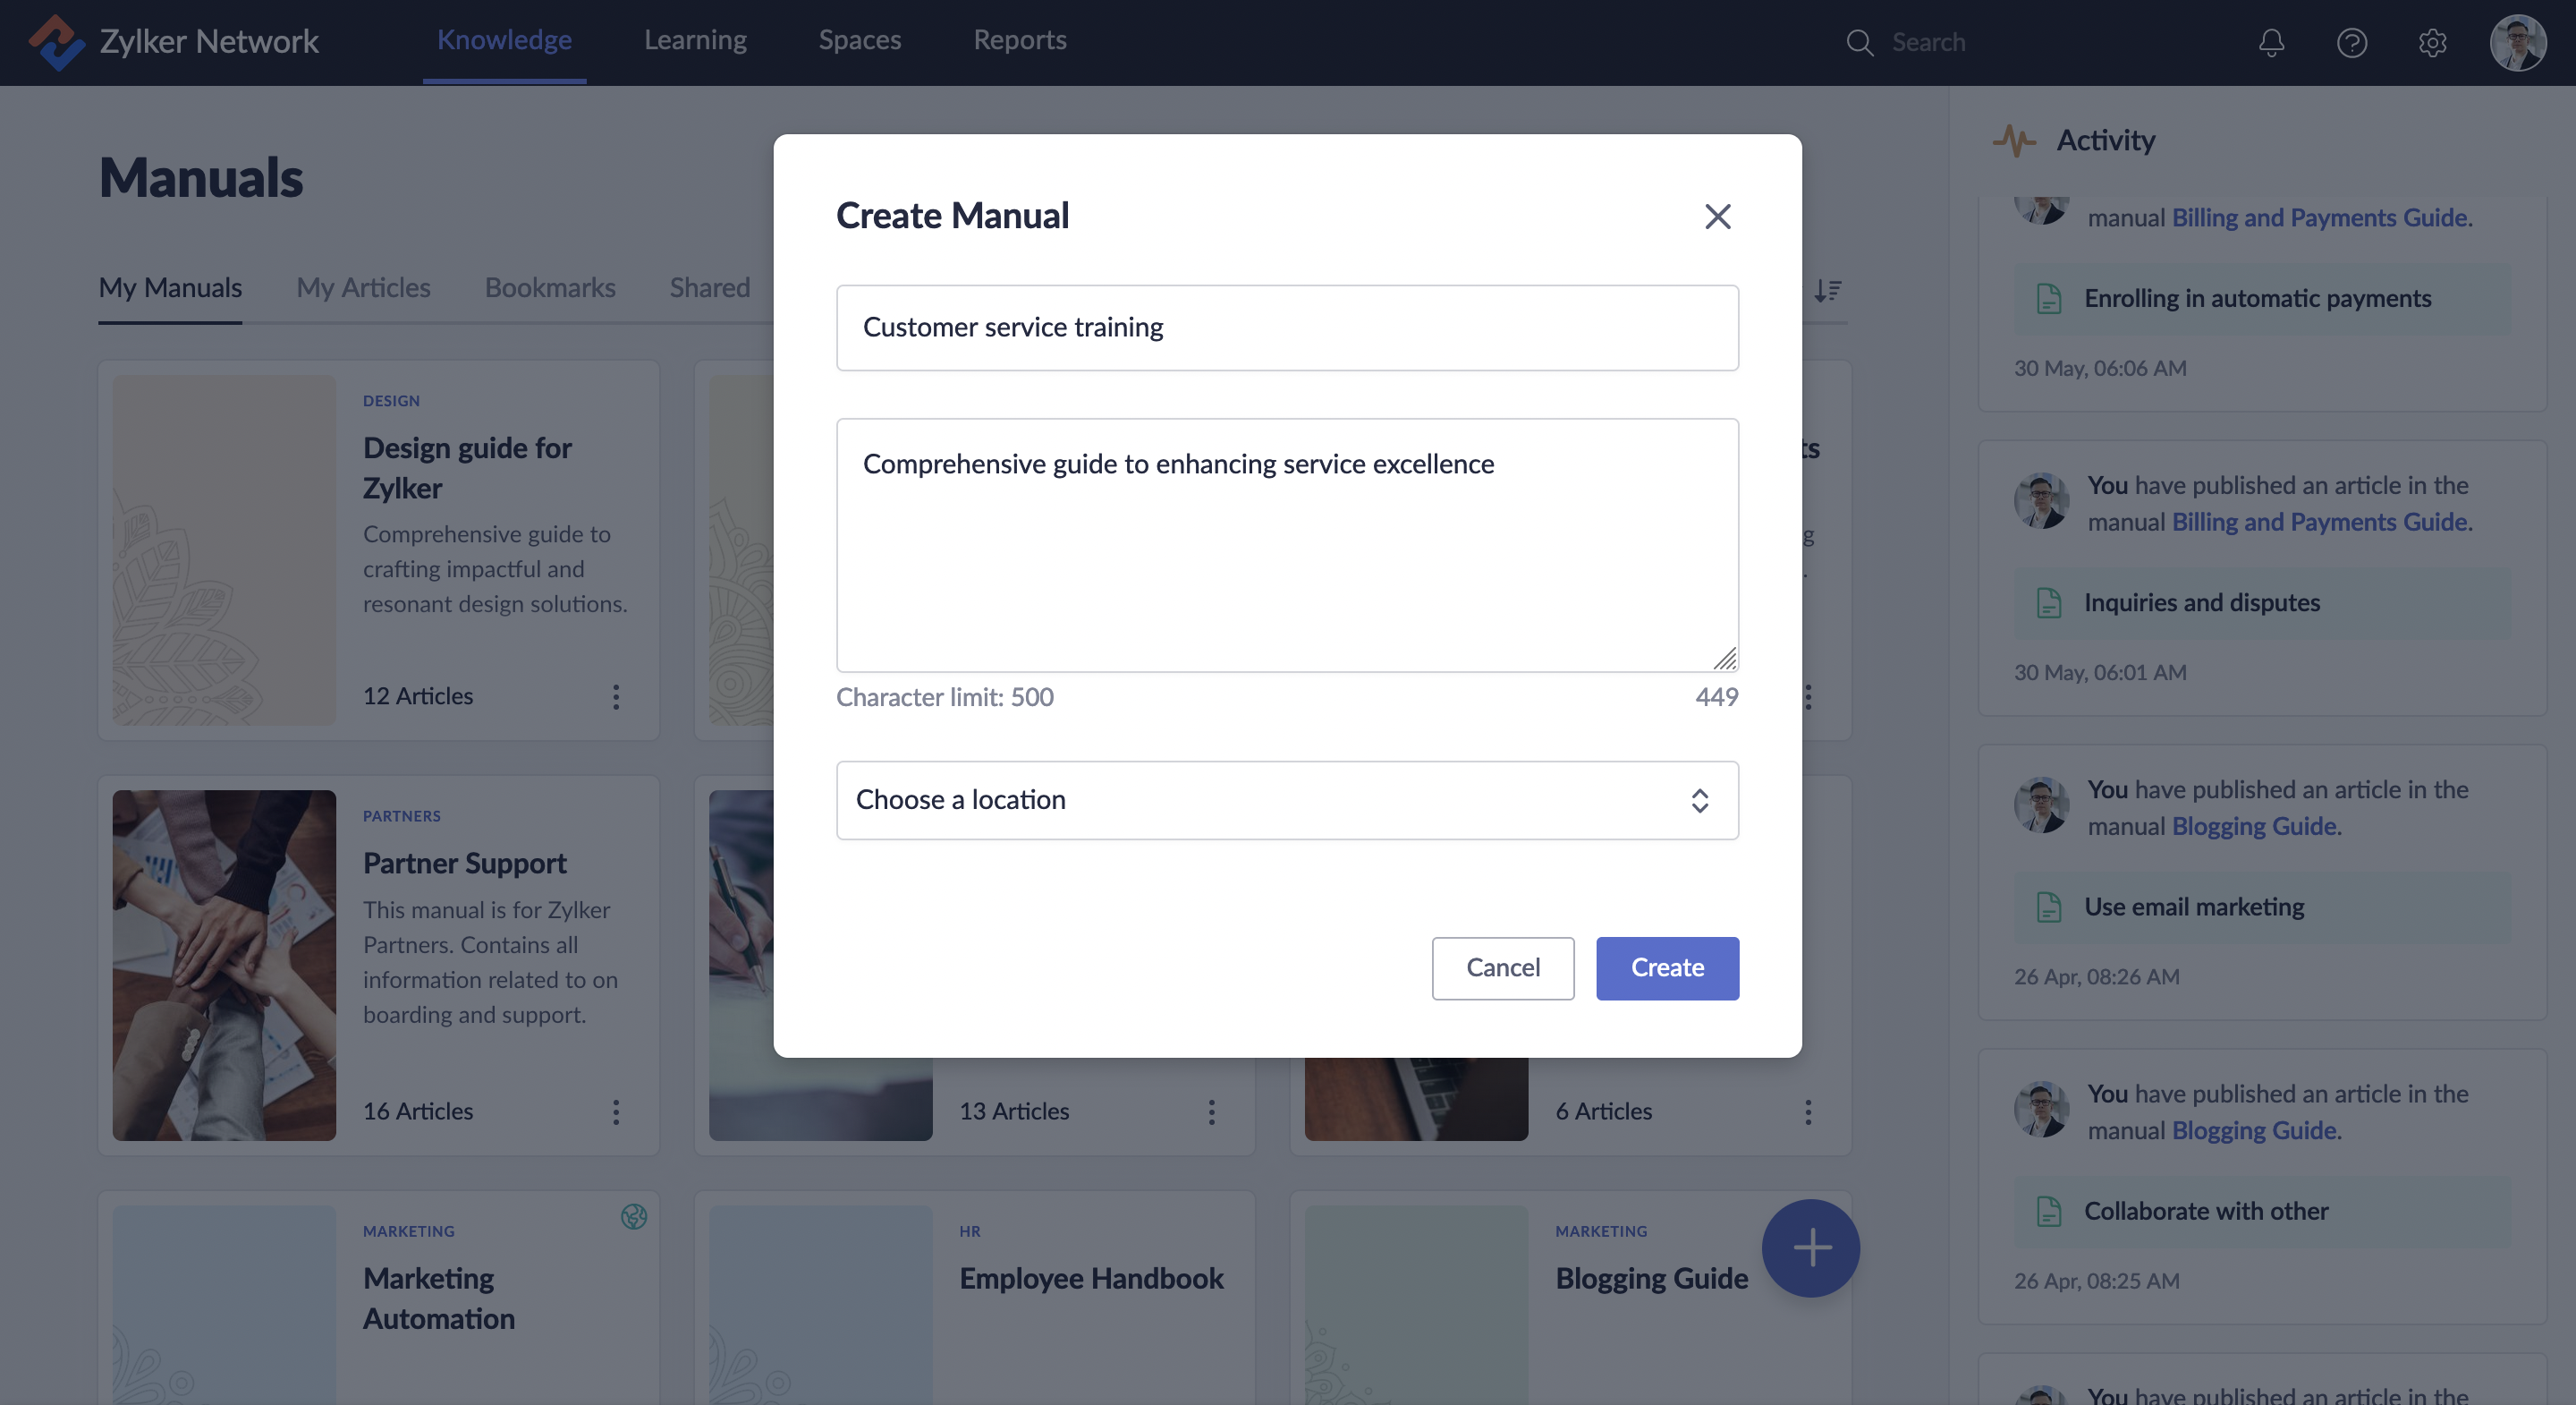
Task: Open Billing and Payments Guide link above Inquiries
Action: tap(2319, 522)
